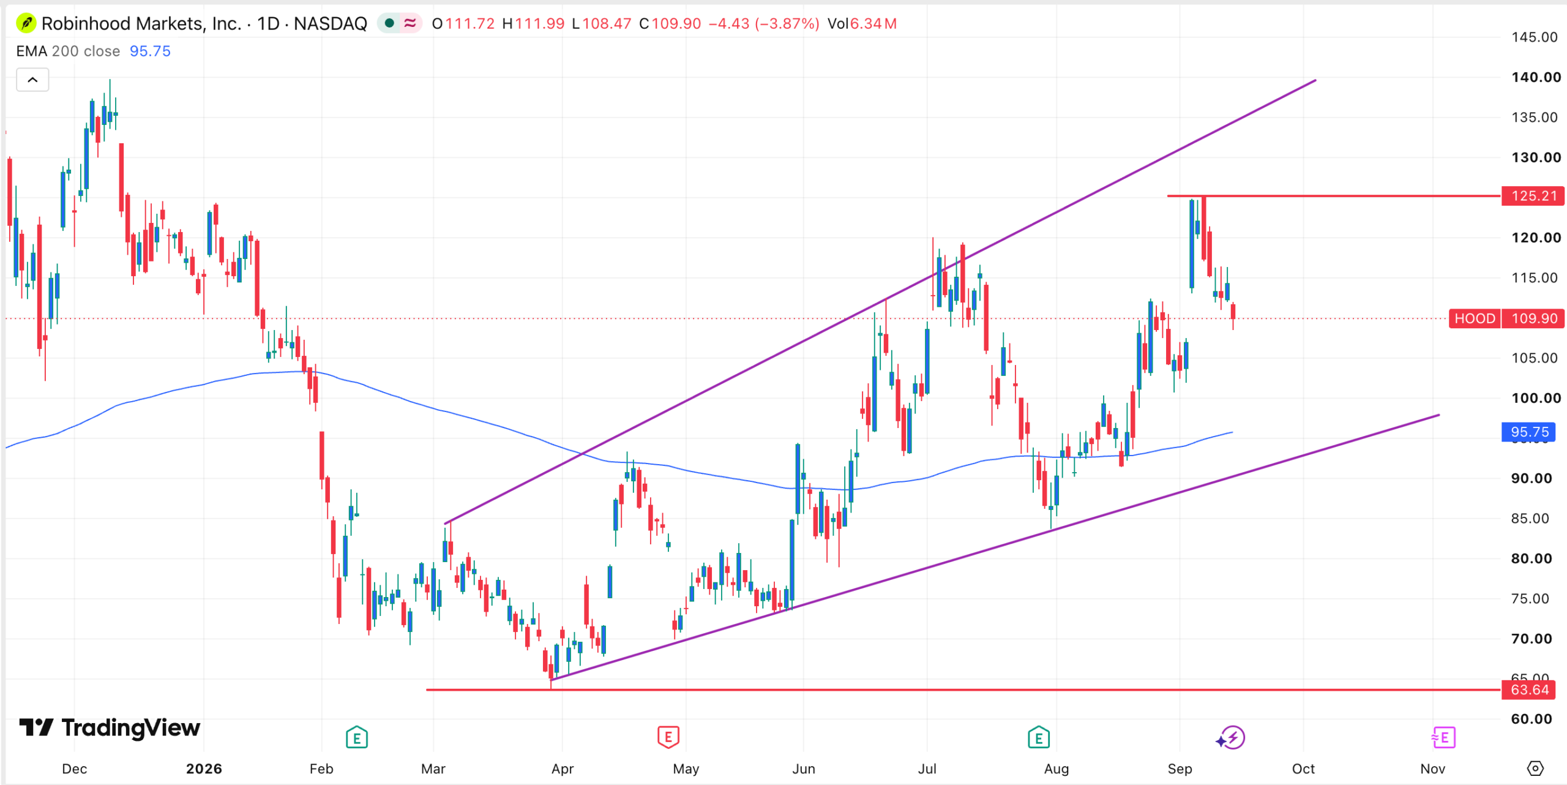The height and width of the screenshot is (785, 1567).
Task: Click the pink data-quality wave icon
Action: pos(410,23)
